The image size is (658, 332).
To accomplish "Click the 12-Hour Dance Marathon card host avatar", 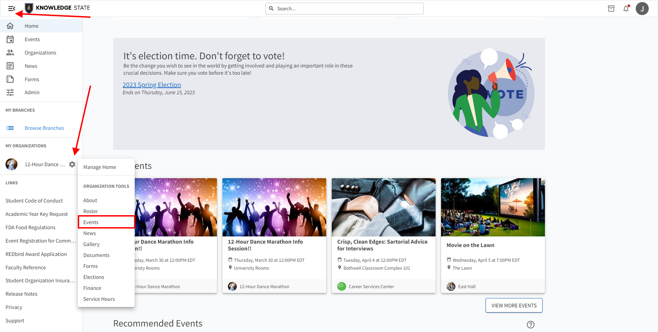I will pyautogui.click(x=232, y=286).
